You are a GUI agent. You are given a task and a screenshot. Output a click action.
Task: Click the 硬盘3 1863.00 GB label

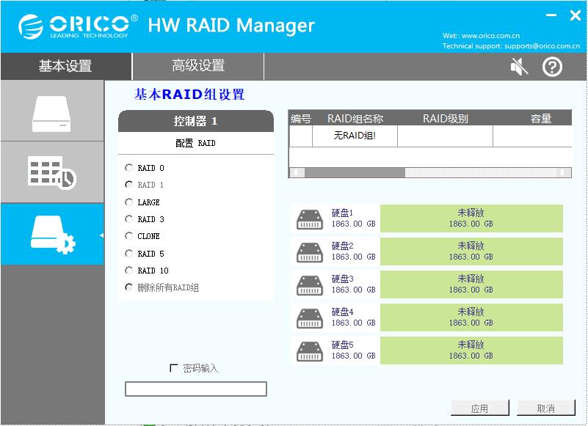coord(353,284)
